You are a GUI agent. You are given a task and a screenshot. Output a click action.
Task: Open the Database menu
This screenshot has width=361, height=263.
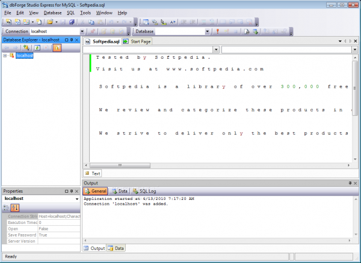pyautogui.click(x=52, y=13)
